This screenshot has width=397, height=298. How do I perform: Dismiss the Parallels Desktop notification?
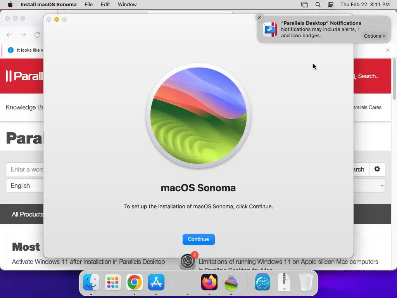[x=259, y=17]
